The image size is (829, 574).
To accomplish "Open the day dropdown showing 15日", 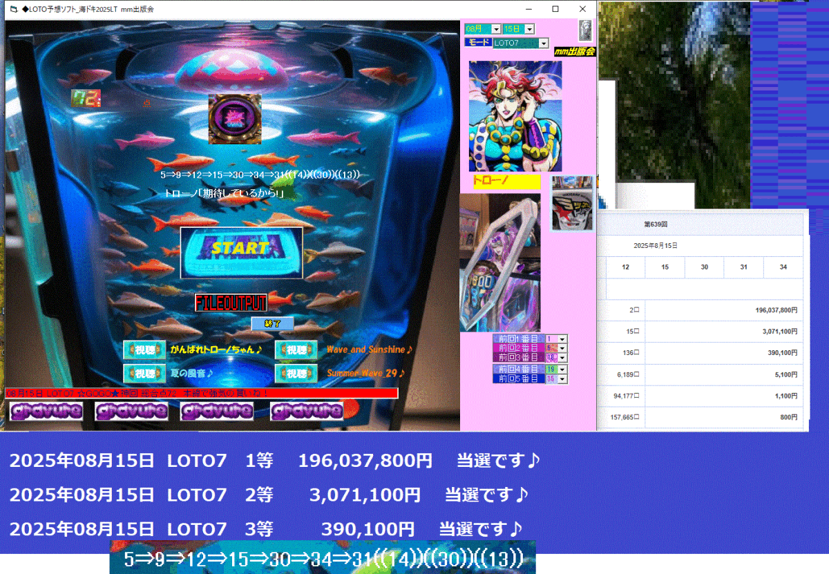I will pos(519,29).
